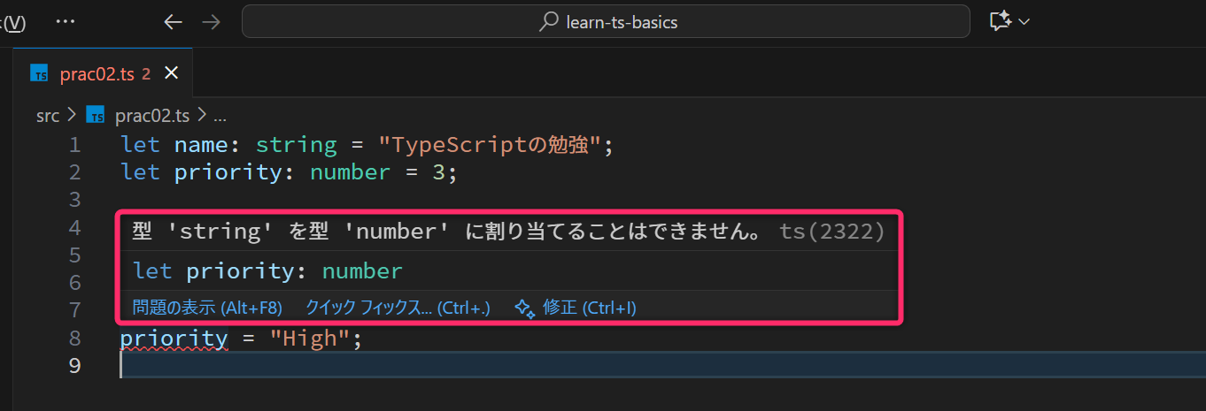
Task: Open the Copilot chat icon
Action: pyautogui.click(x=1001, y=21)
